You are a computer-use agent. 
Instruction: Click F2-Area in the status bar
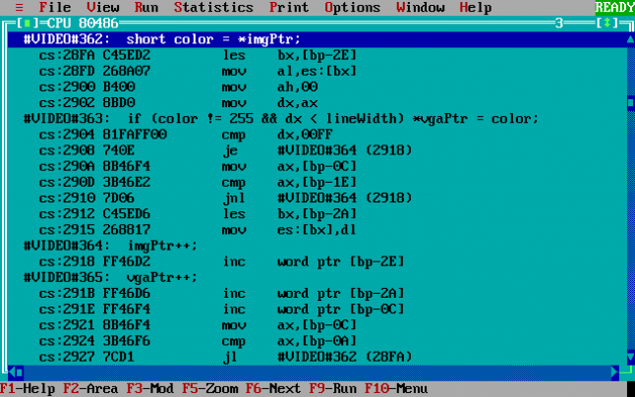(x=90, y=389)
